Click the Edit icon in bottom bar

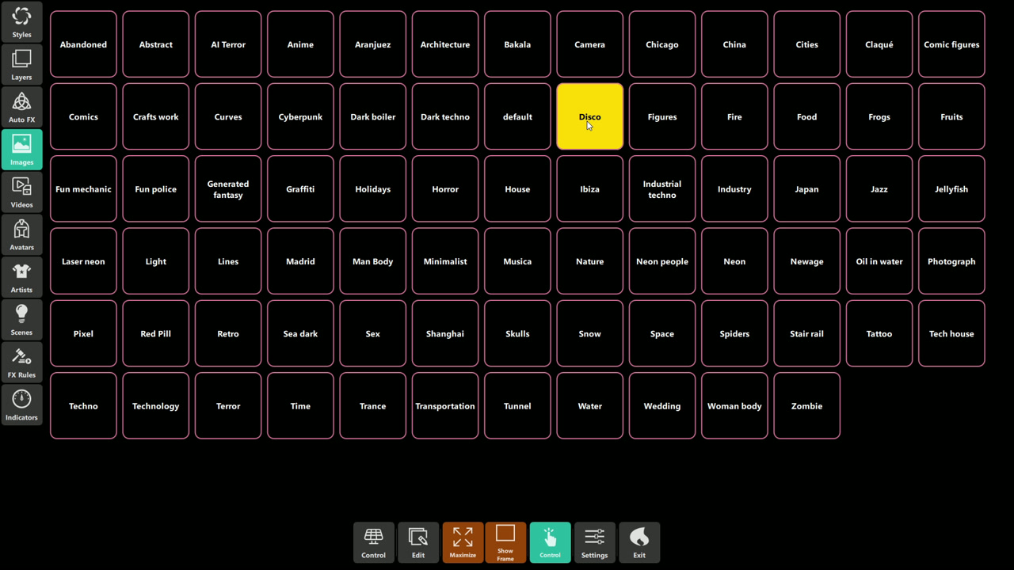(x=418, y=542)
